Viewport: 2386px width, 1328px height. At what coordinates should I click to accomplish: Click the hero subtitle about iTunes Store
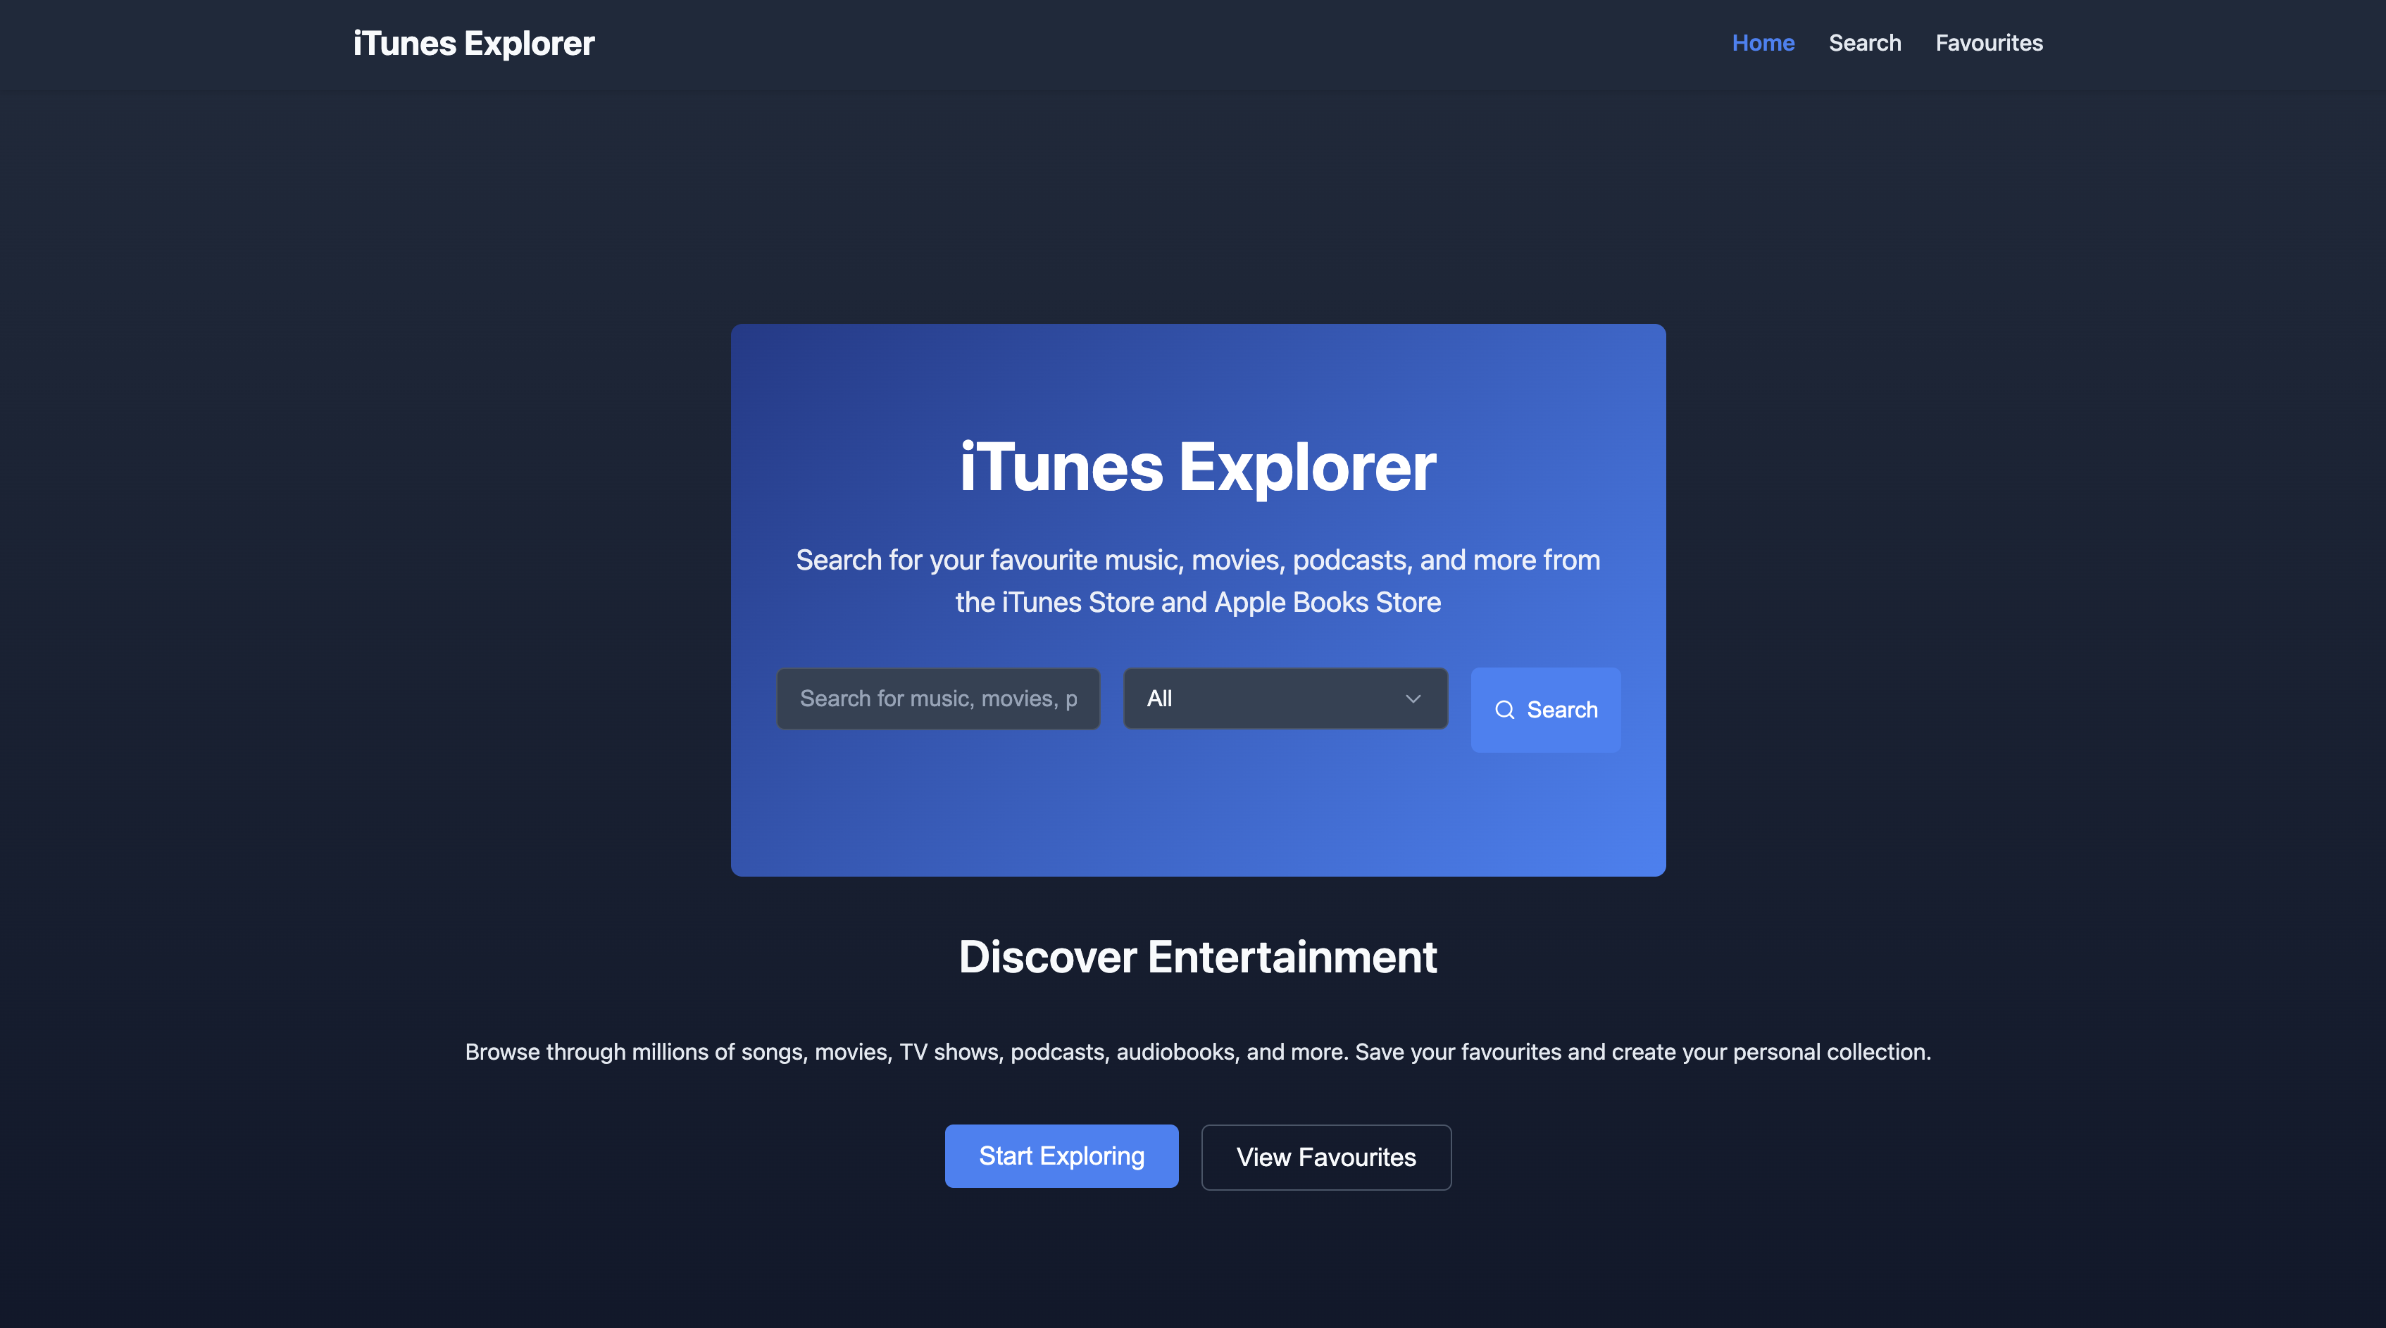click(x=1198, y=581)
